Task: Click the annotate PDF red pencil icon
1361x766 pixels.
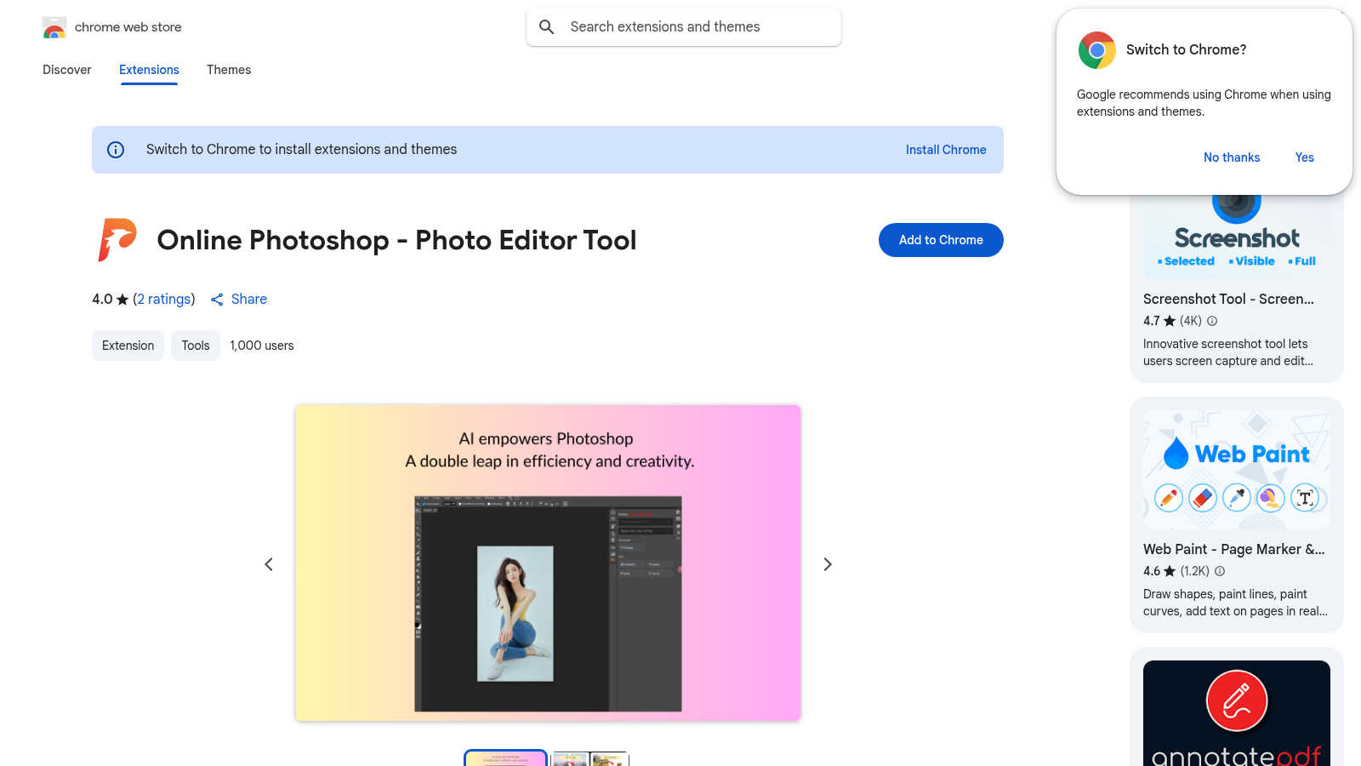Action: pyautogui.click(x=1237, y=700)
